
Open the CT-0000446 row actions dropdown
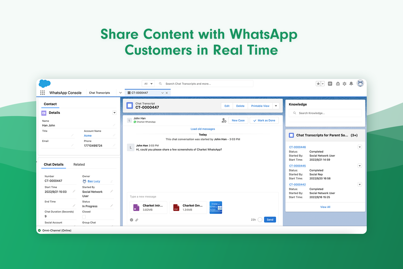click(360, 147)
